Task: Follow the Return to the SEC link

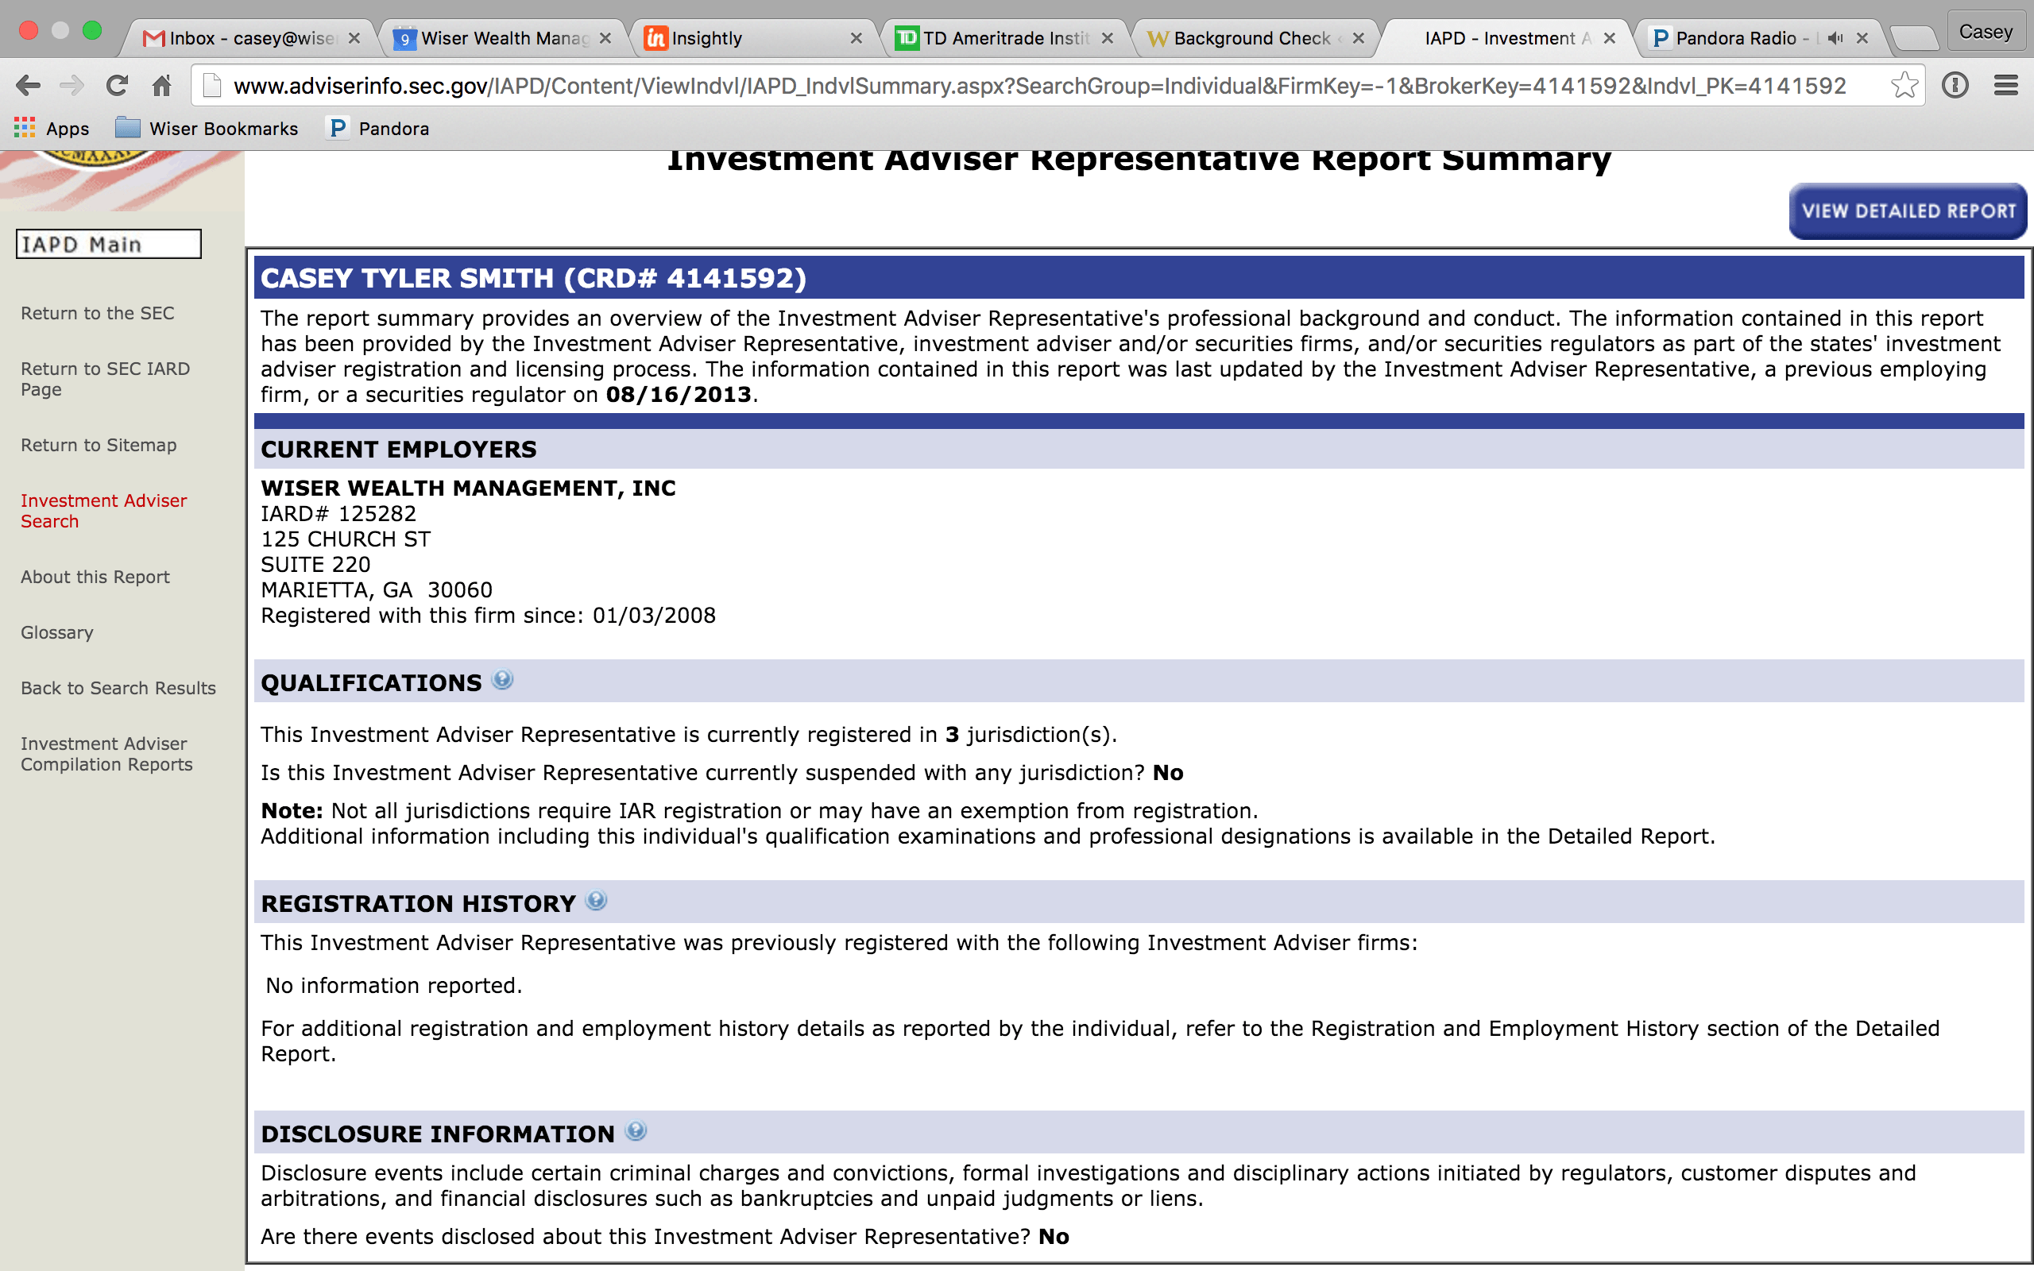Action: [x=98, y=313]
